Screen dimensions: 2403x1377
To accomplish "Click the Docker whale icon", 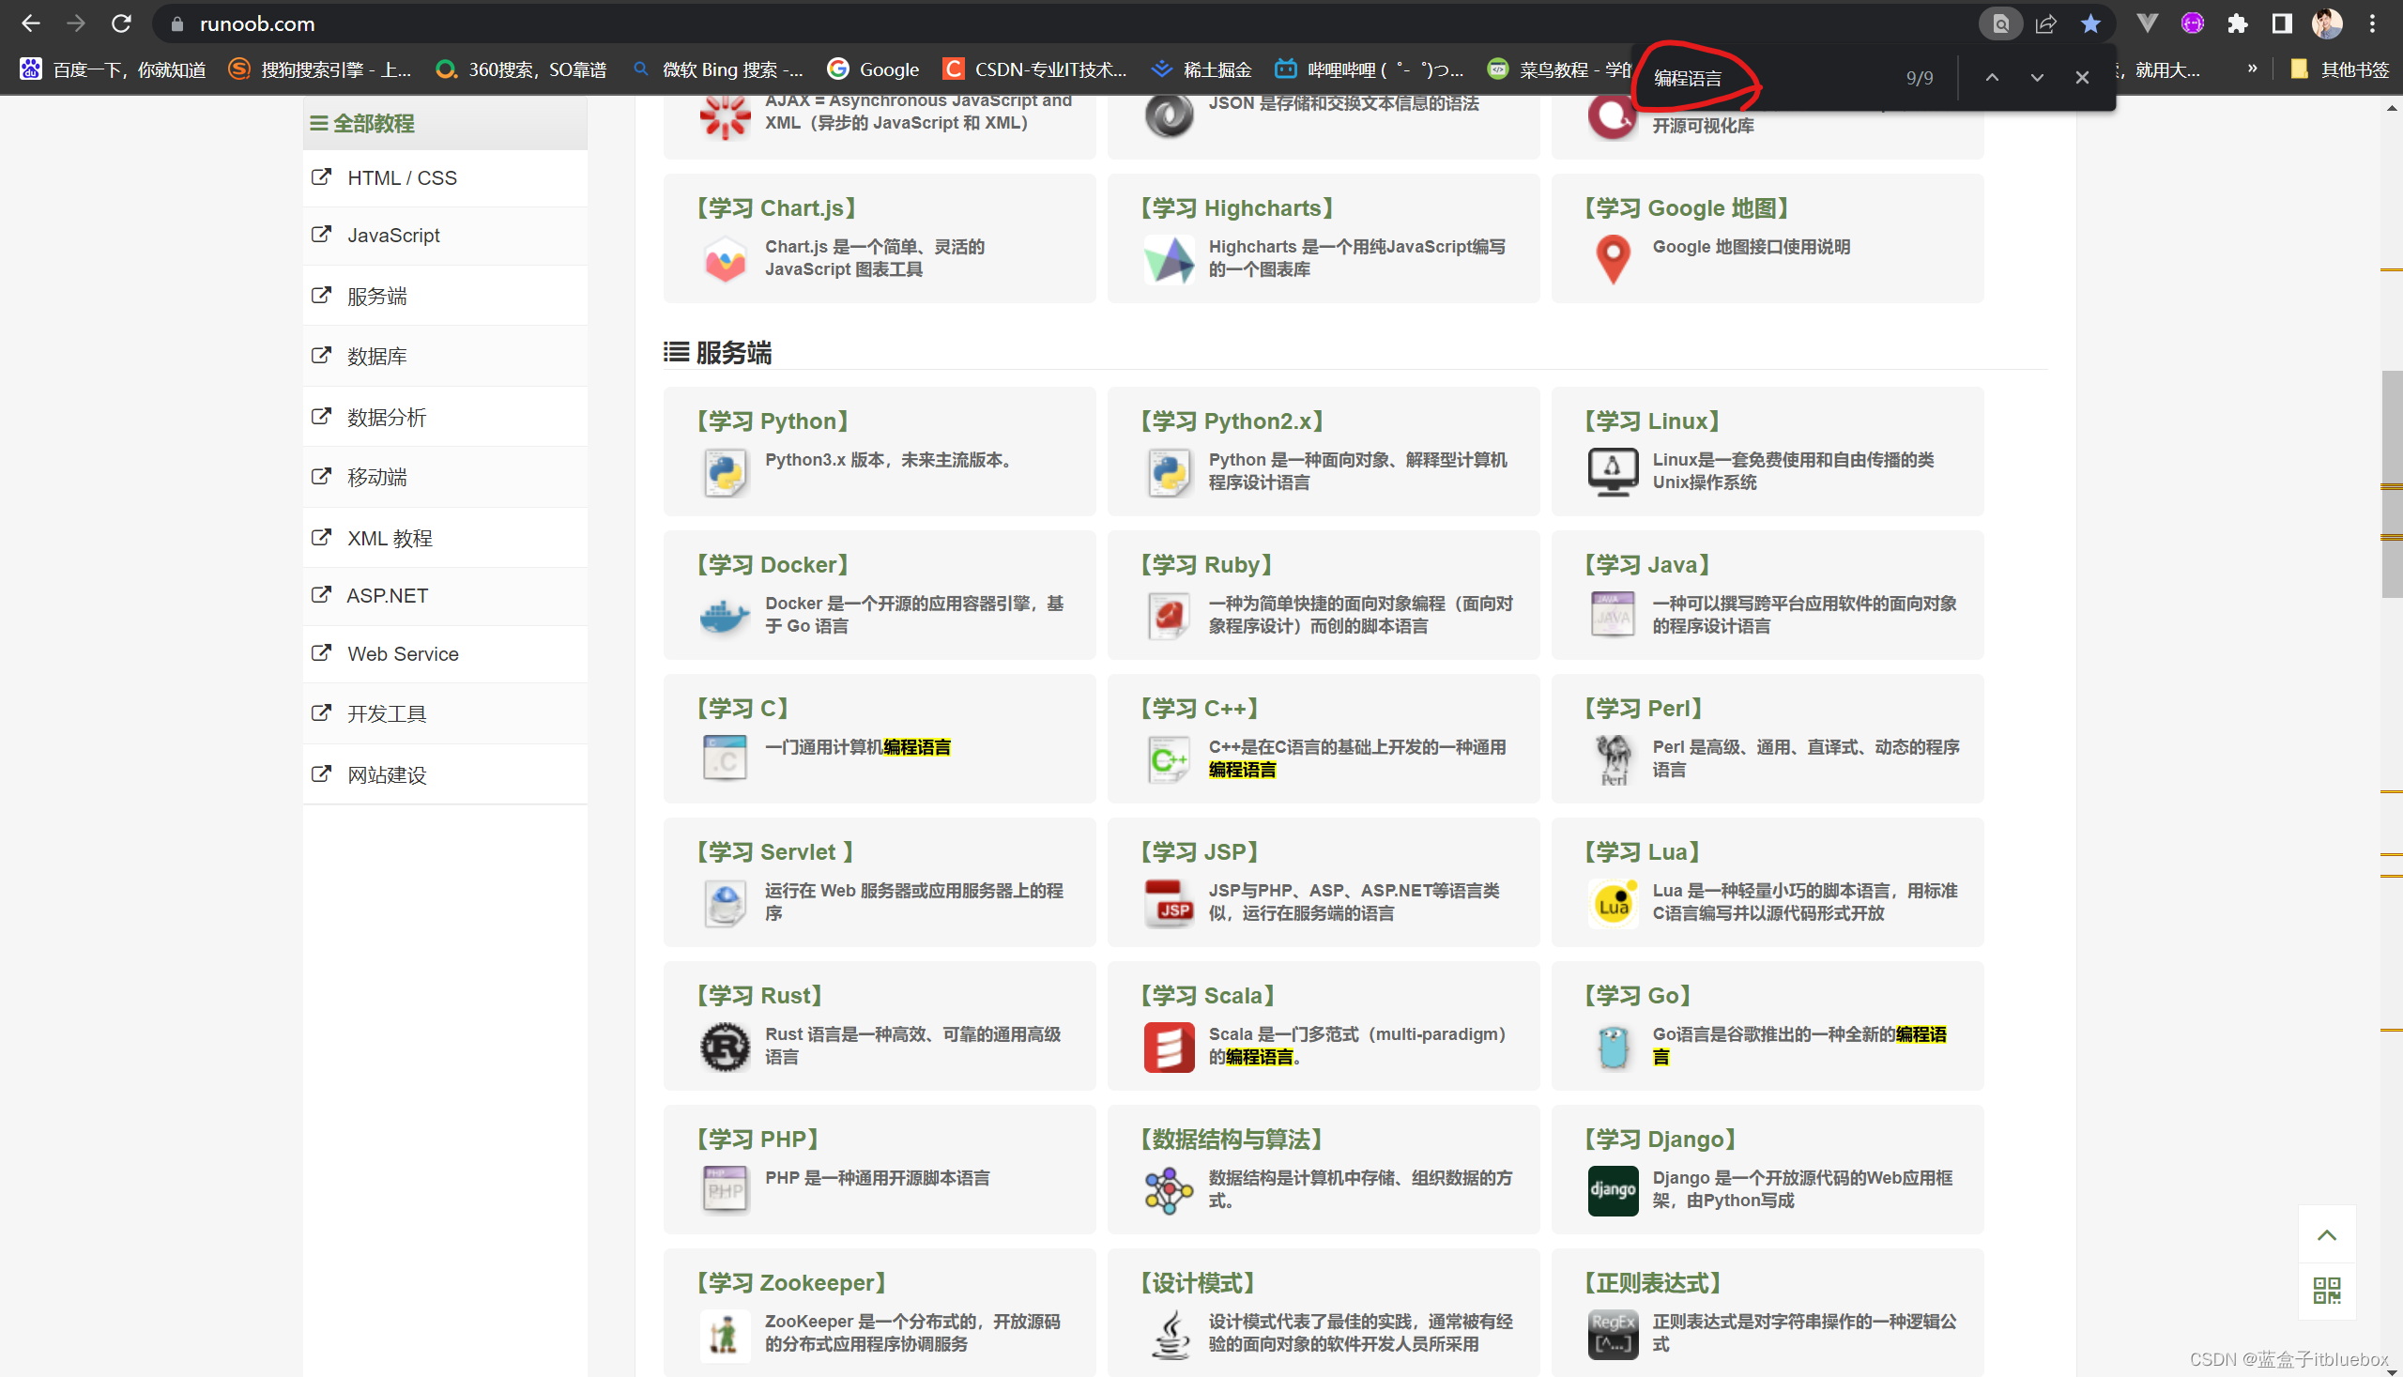I will pos(725,616).
